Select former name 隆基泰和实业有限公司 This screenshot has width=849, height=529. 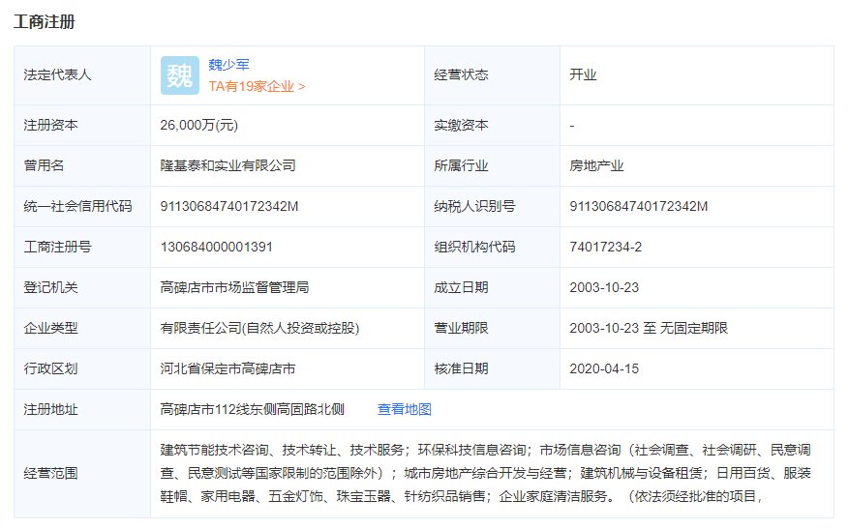[x=227, y=165]
